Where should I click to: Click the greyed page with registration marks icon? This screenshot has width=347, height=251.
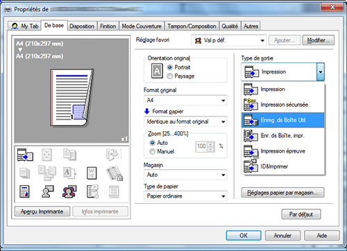pos(46,155)
